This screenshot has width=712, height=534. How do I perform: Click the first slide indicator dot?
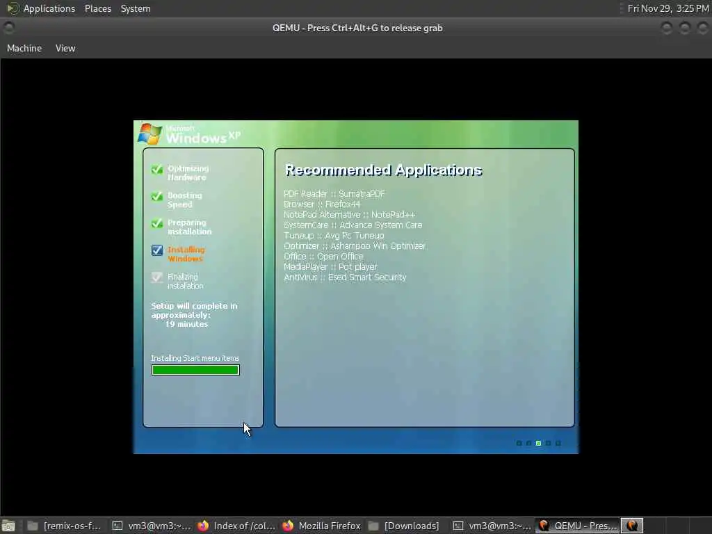pyautogui.click(x=519, y=443)
